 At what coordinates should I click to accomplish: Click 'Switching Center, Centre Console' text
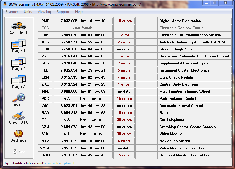[x=188, y=127]
